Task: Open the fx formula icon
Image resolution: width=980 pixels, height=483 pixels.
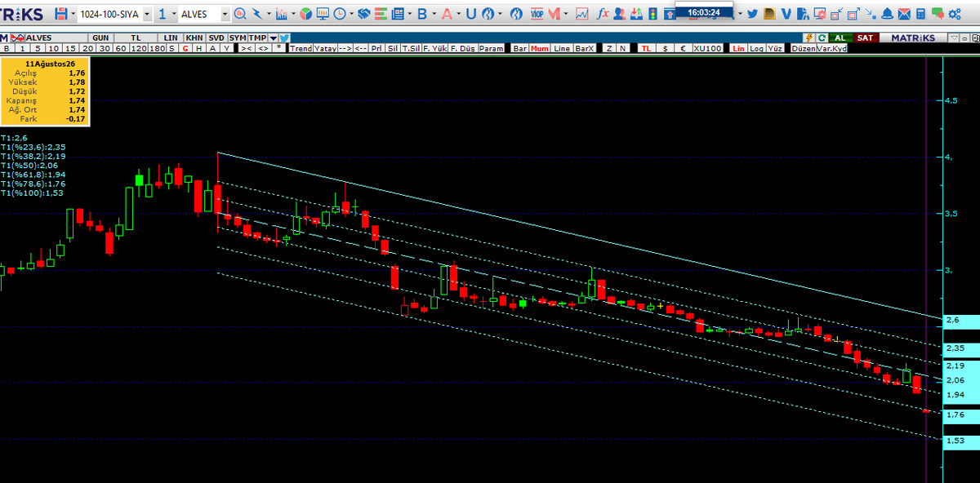Action: pos(603,14)
